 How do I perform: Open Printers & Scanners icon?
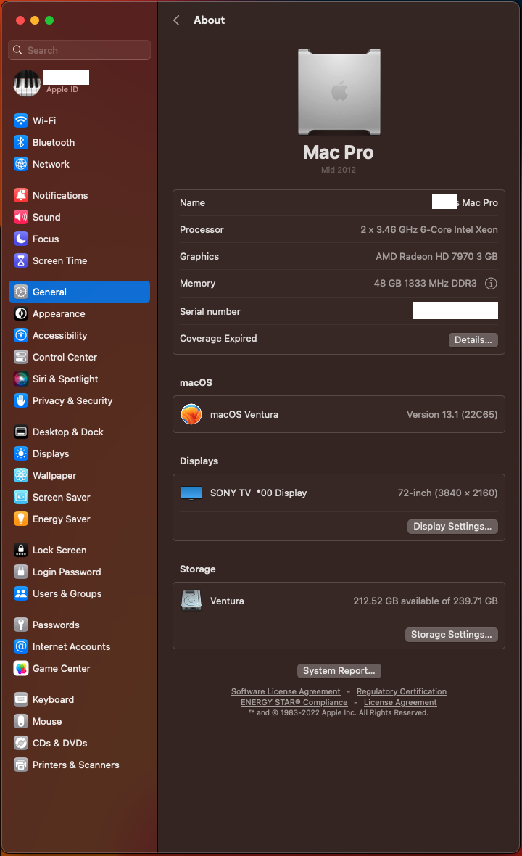pos(21,766)
